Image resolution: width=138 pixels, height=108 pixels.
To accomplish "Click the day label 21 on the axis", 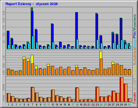I will 89,105.
